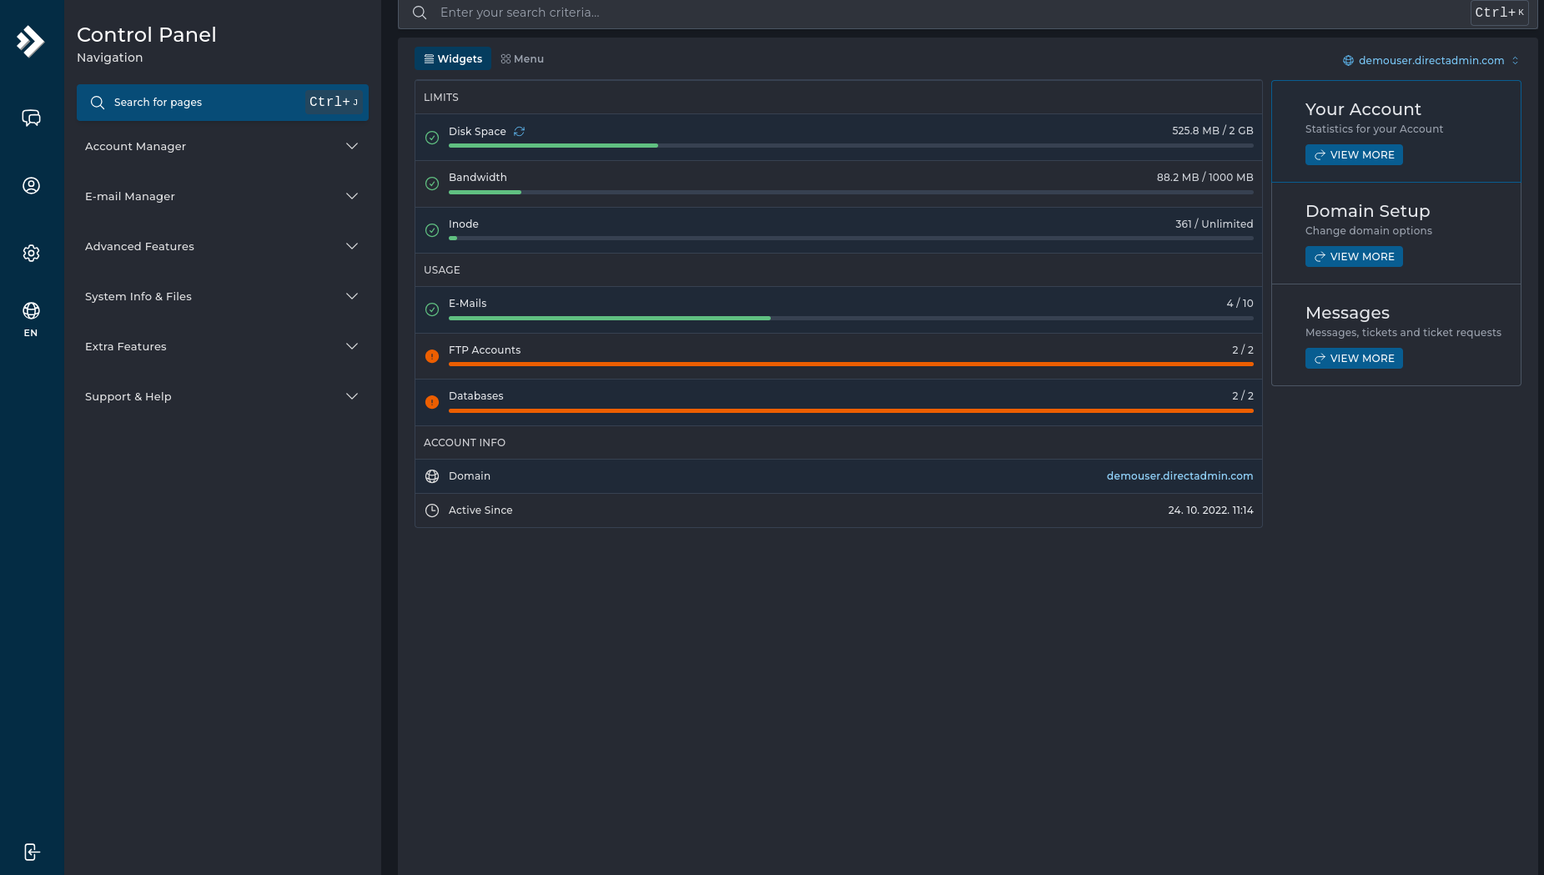
Task: Click the Bandwidth label
Action: tap(478, 177)
